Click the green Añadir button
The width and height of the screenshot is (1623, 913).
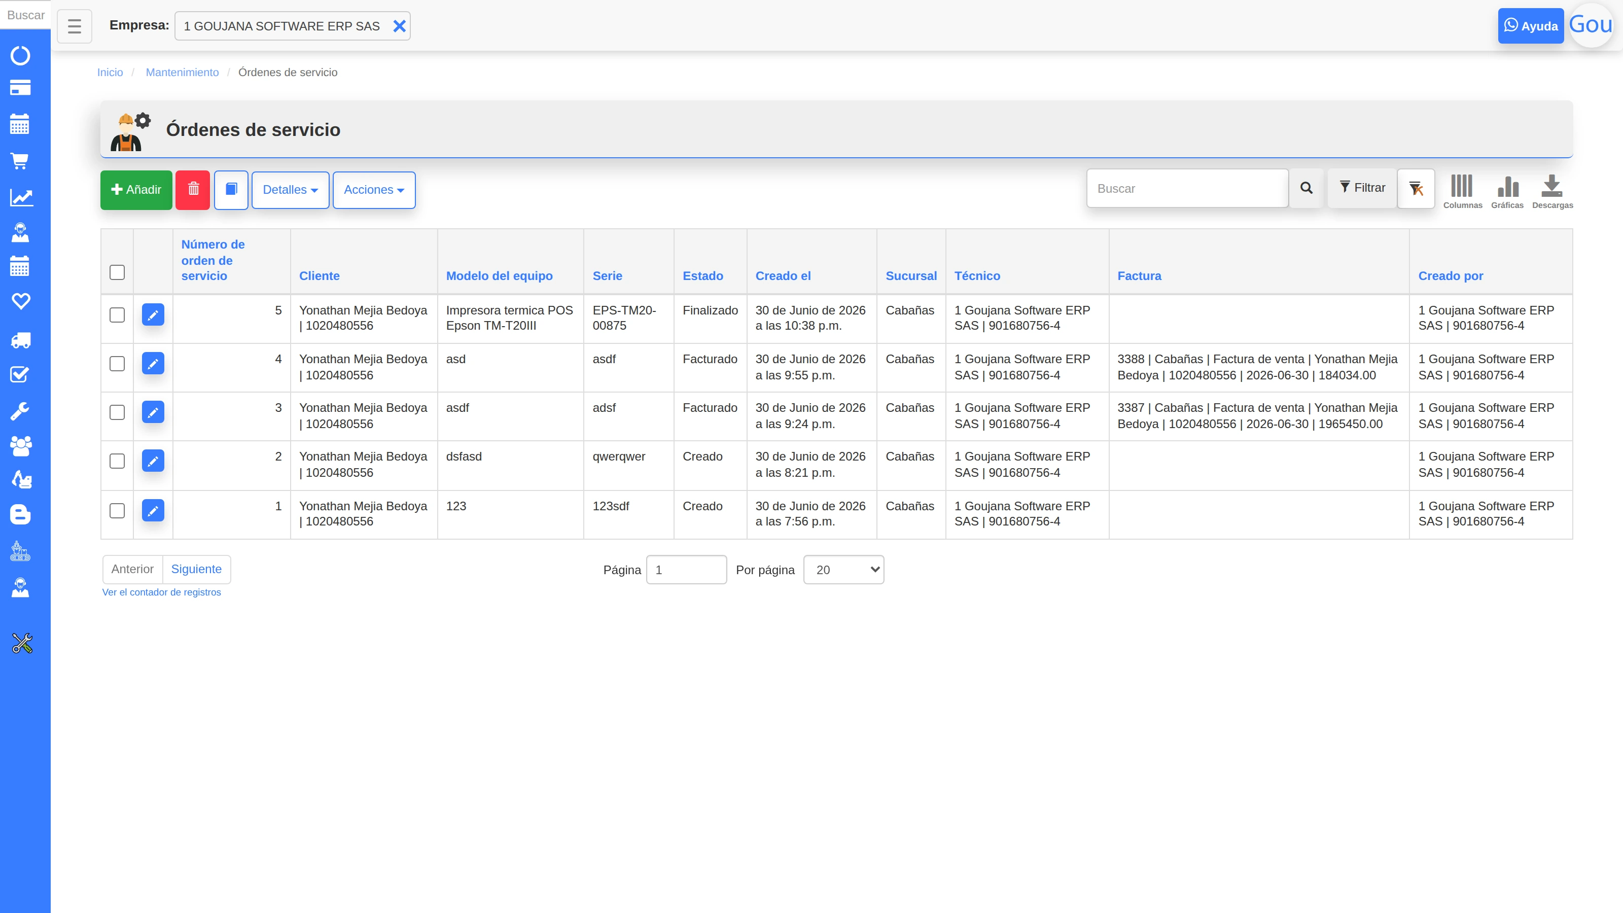136,190
